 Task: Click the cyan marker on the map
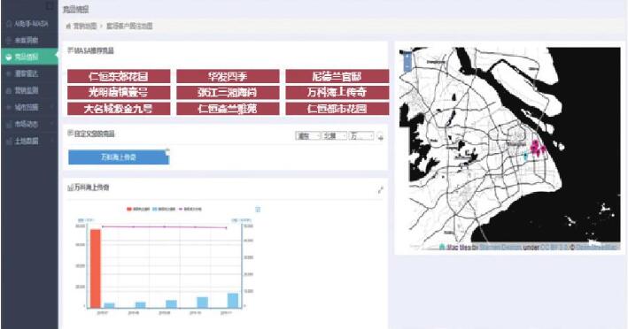coord(526,156)
